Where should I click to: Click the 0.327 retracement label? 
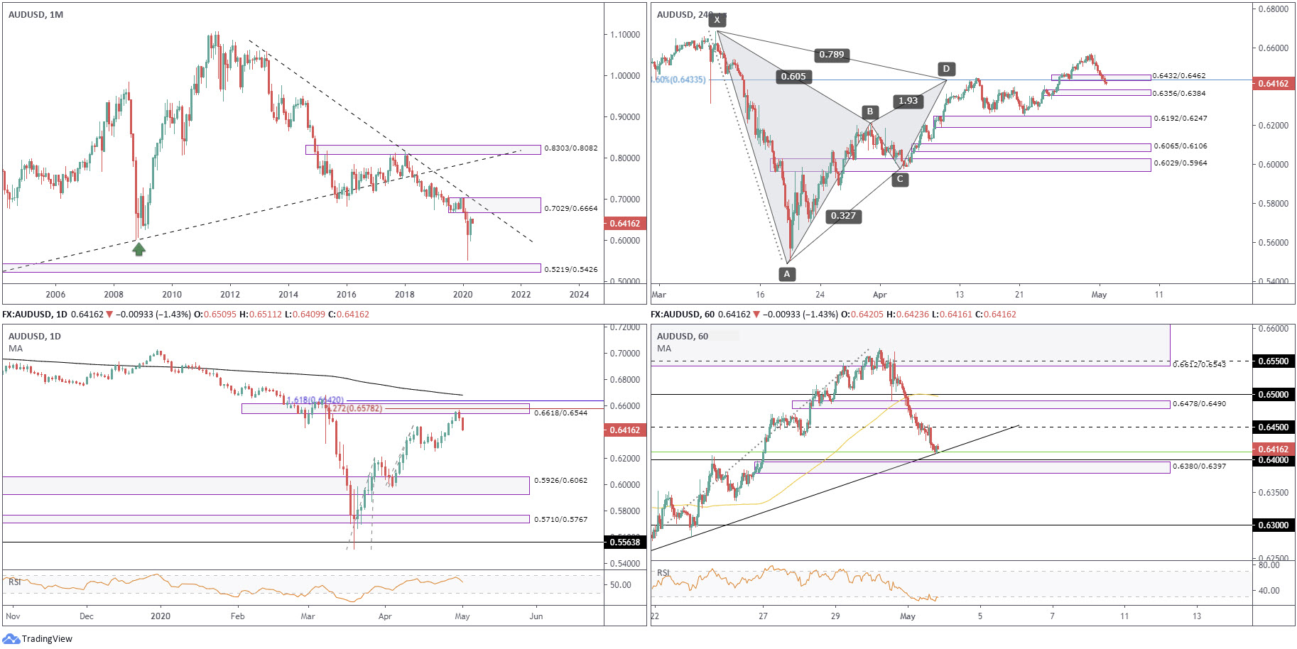coord(842,217)
